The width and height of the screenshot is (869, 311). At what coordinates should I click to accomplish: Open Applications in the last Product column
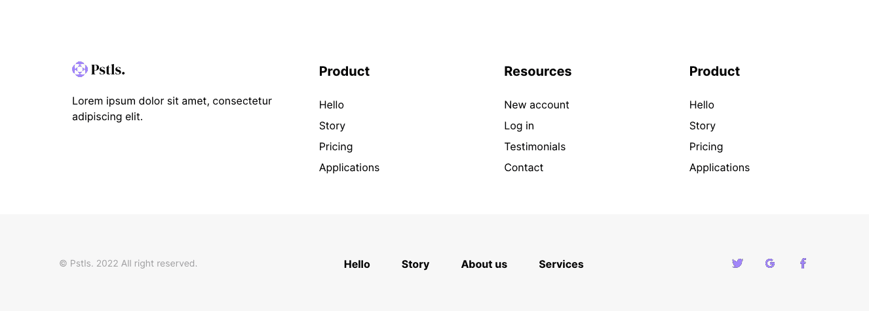[x=720, y=168]
